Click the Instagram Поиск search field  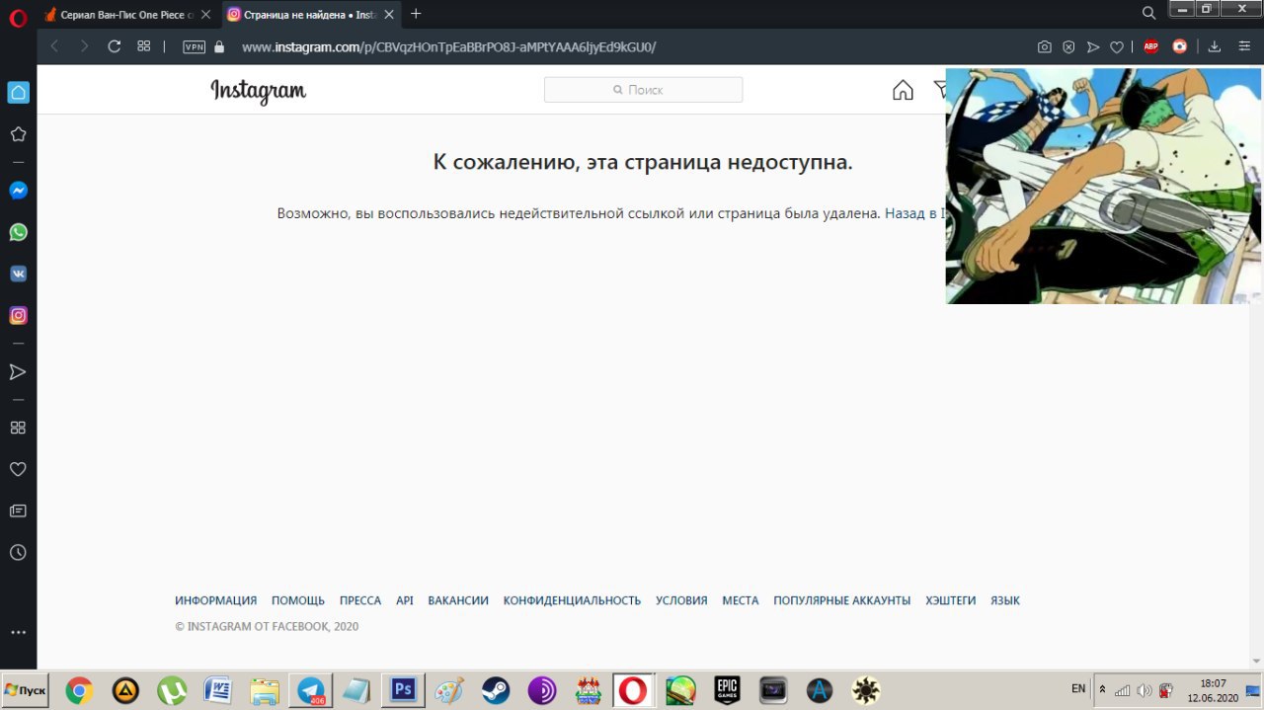[x=643, y=90]
